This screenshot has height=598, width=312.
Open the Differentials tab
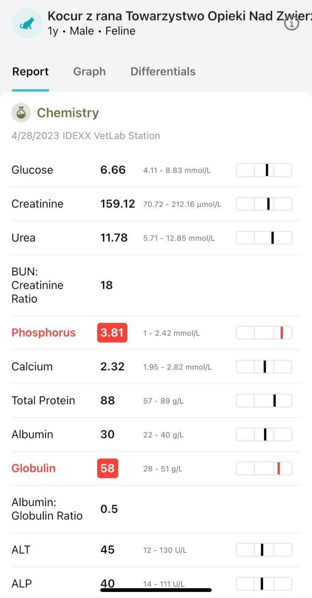[163, 71]
